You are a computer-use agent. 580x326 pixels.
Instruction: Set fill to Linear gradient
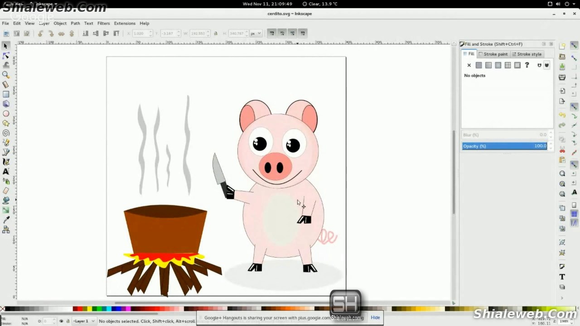pyautogui.click(x=488, y=65)
